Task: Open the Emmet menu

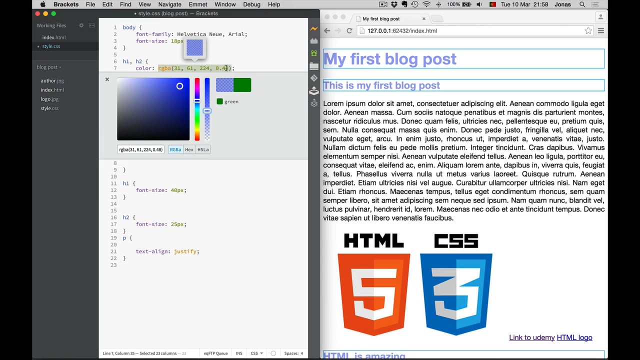Action: point(198,4)
